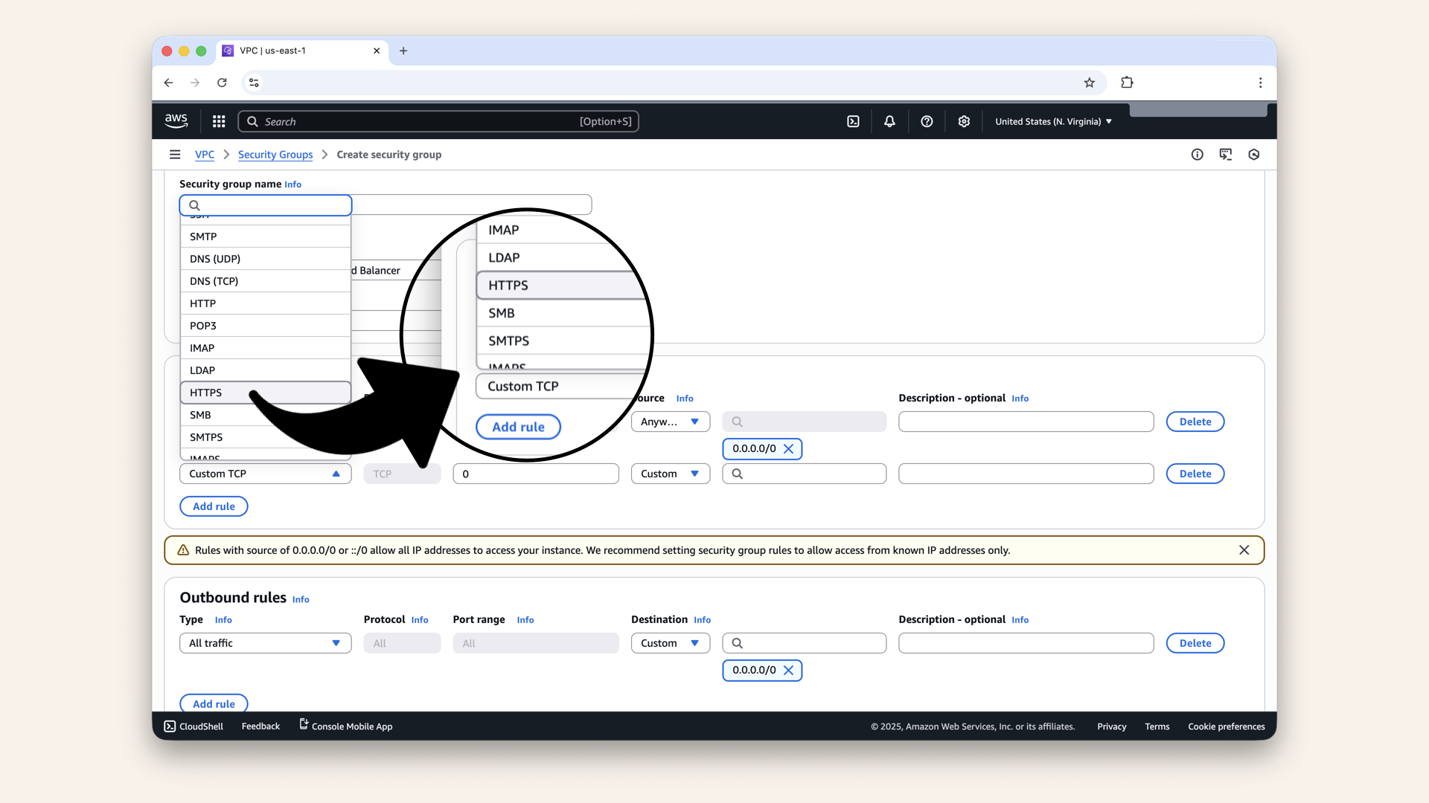The height and width of the screenshot is (803, 1429).
Task: Open the outbound All traffic type dropdown
Action: tap(265, 643)
